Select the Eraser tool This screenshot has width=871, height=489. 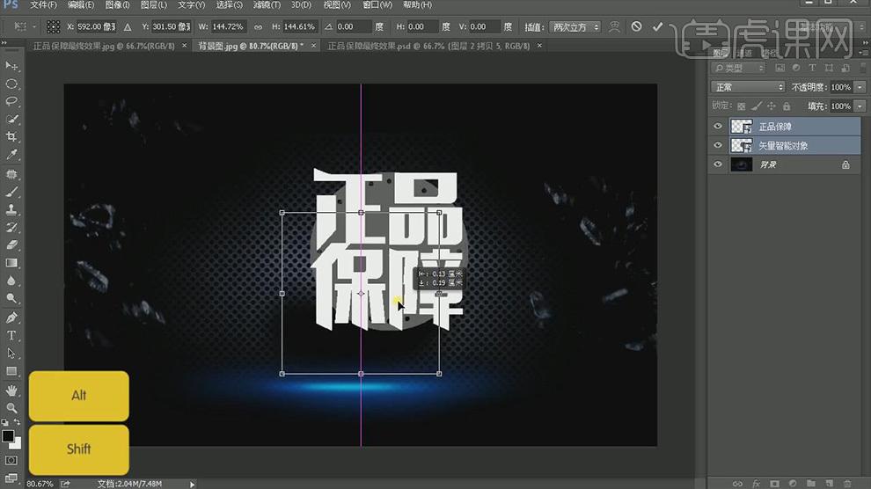coord(11,245)
